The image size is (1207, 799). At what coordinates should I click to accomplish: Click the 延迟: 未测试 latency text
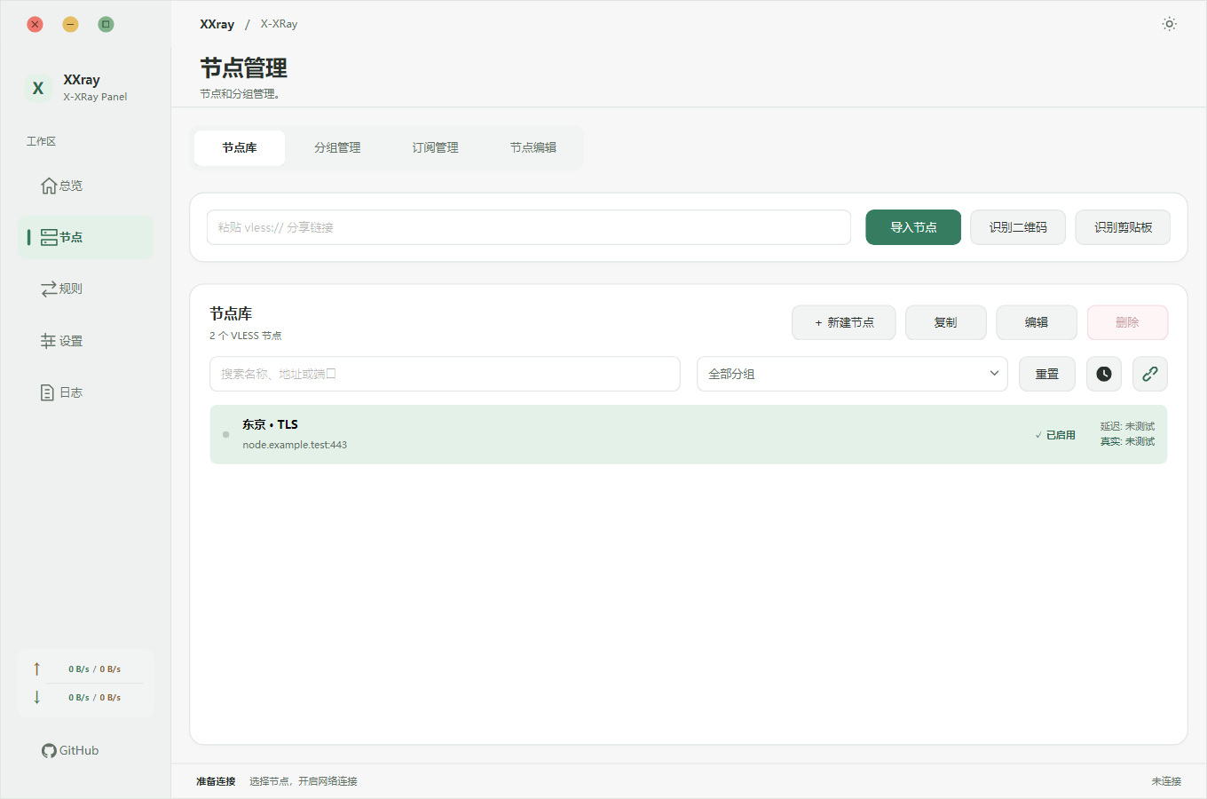click(x=1127, y=426)
